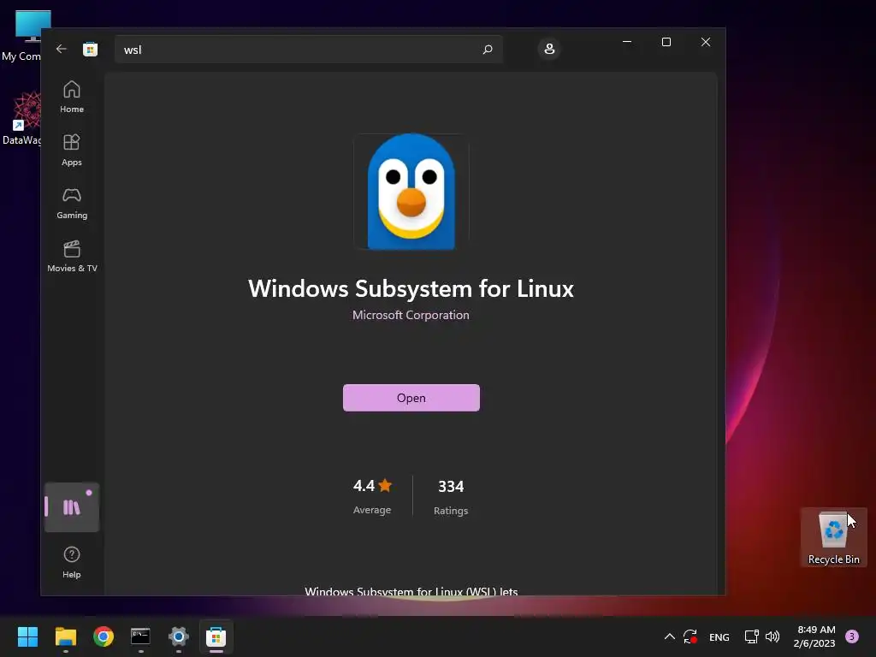This screenshot has width=876, height=657.
Task: Click the Open button for WSL
Action: (x=411, y=398)
